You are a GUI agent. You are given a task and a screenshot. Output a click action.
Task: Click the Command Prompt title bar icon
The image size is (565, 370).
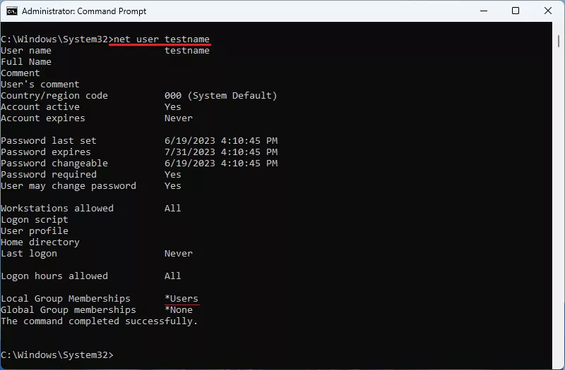click(x=11, y=11)
